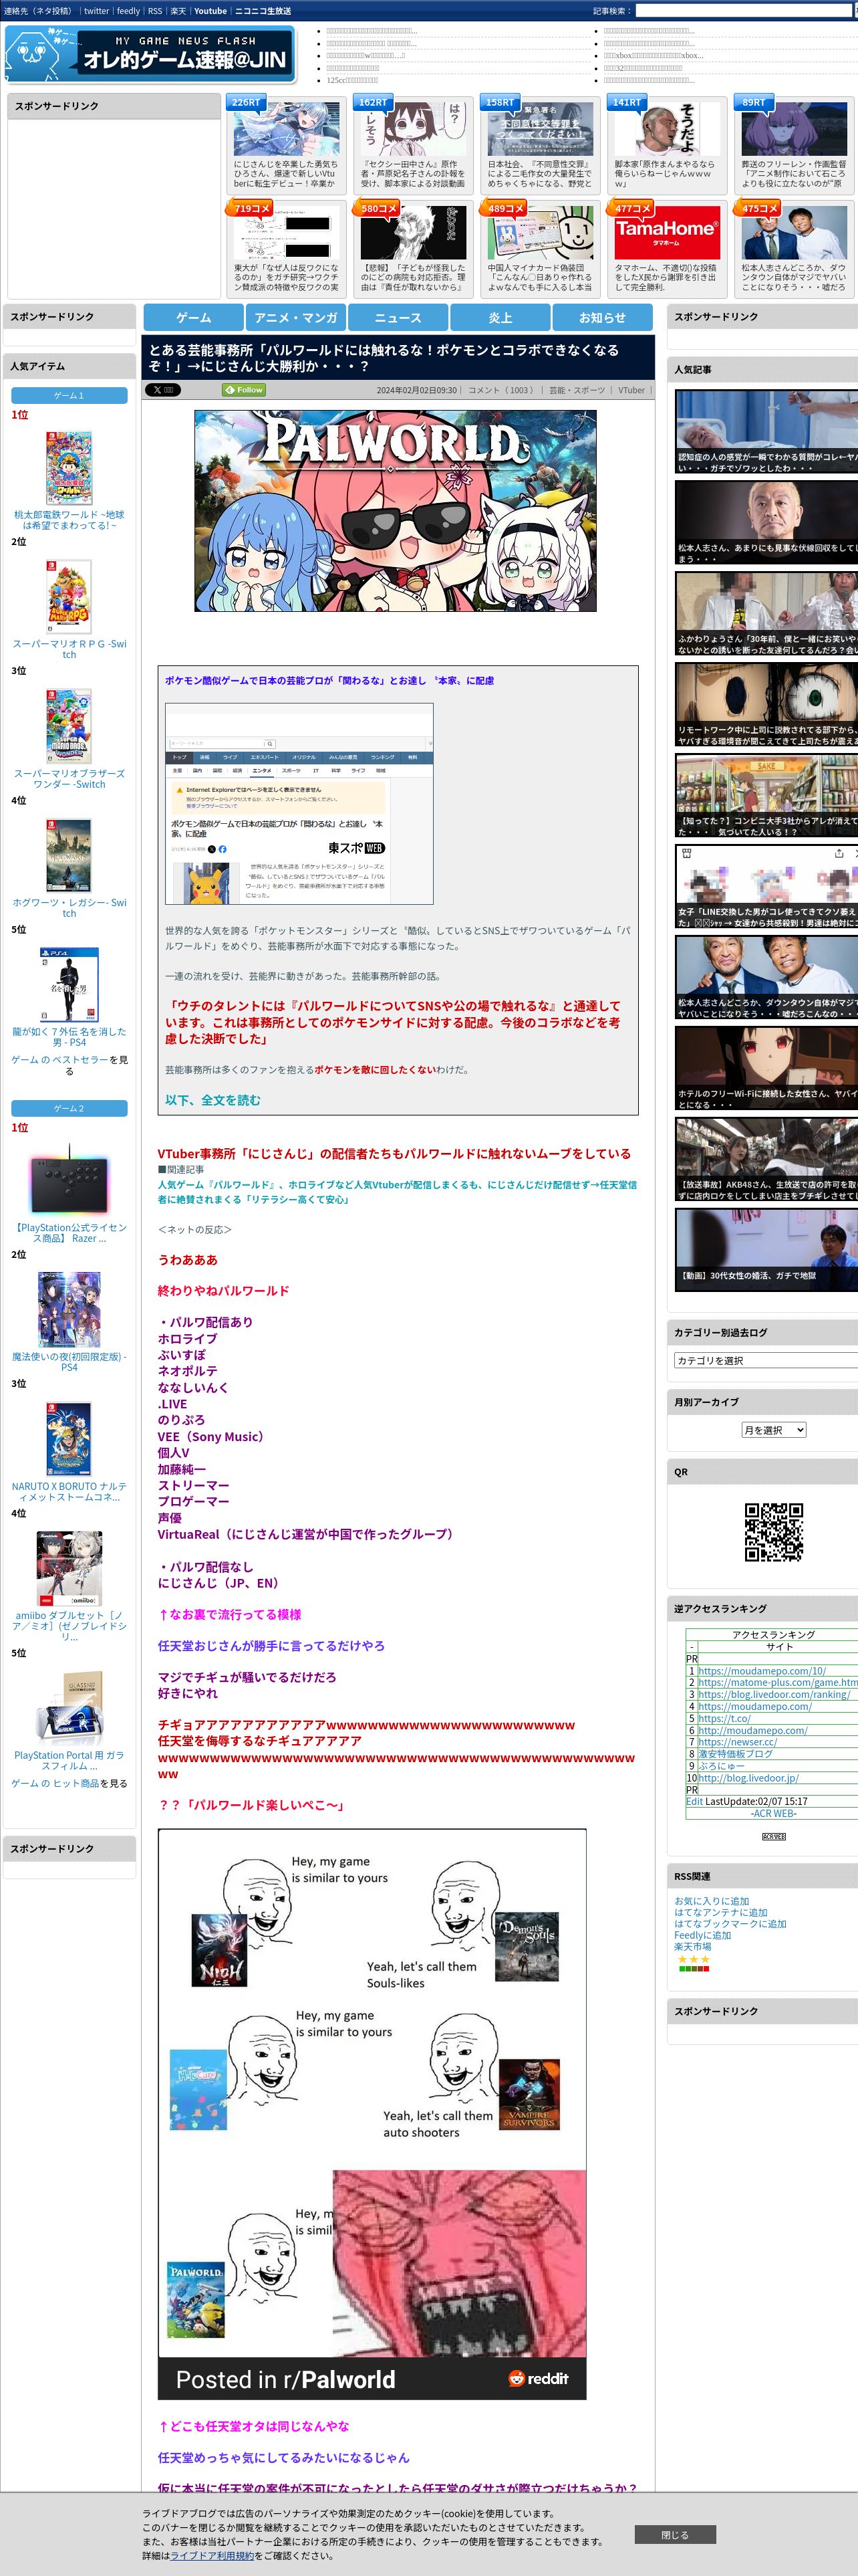This screenshot has width=858, height=2576.
Task: Click the ニコニコ生放送 link in top bar
Action: pyautogui.click(x=263, y=11)
